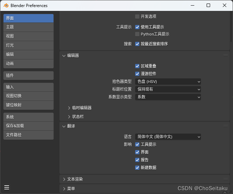The height and width of the screenshot is (194, 233).
Task: Minimize the Blender Preferences window
Action: [193, 6]
